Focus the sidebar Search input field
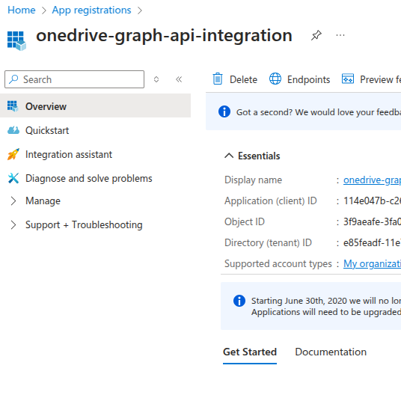 coord(75,79)
